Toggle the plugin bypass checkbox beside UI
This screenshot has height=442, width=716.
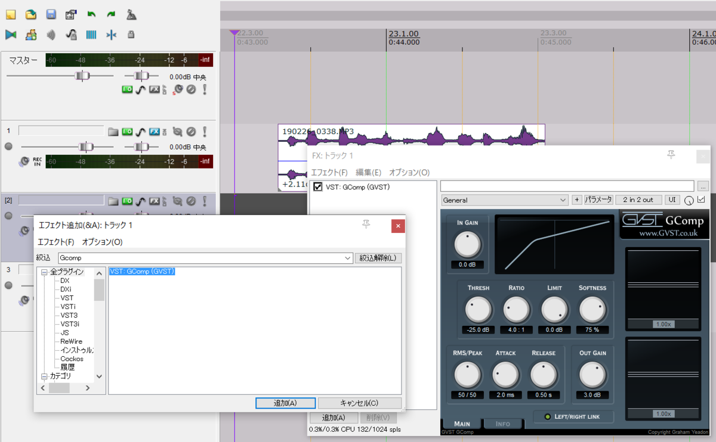(701, 200)
